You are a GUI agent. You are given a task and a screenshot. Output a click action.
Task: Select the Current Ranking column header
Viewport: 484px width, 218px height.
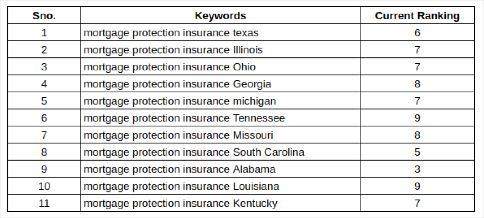pos(417,16)
